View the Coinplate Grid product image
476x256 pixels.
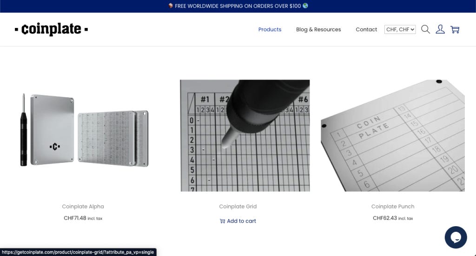(x=245, y=135)
